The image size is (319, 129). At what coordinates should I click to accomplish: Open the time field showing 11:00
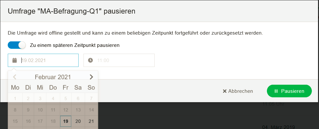pyautogui.click(x=119, y=60)
